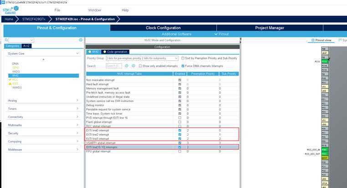Click sub priority value of EXTI line2 interrupt
The height and width of the screenshot is (188, 347).
pos(220,134)
